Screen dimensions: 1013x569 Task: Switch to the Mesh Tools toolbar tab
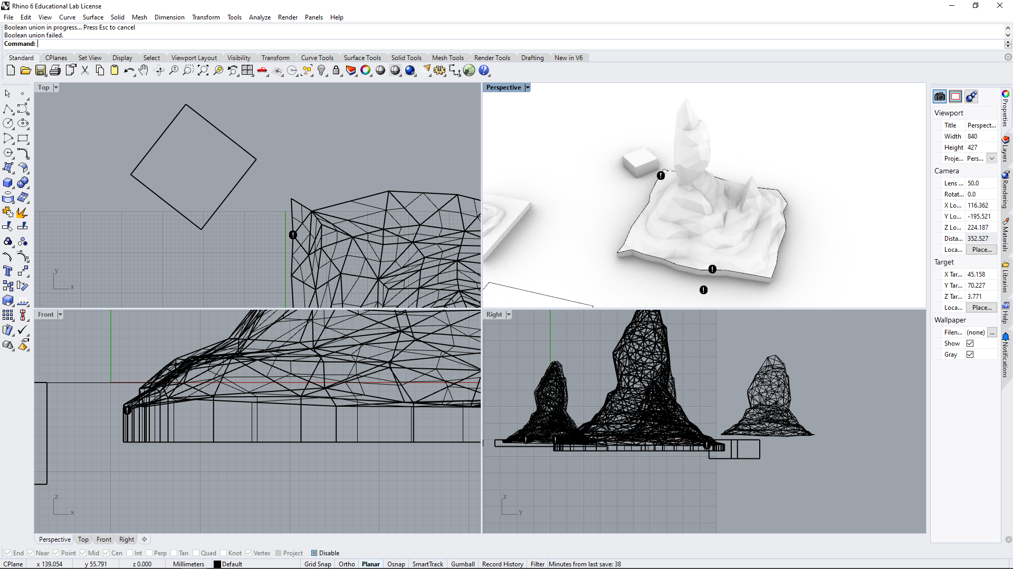pyautogui.click(x=448, y=57)
